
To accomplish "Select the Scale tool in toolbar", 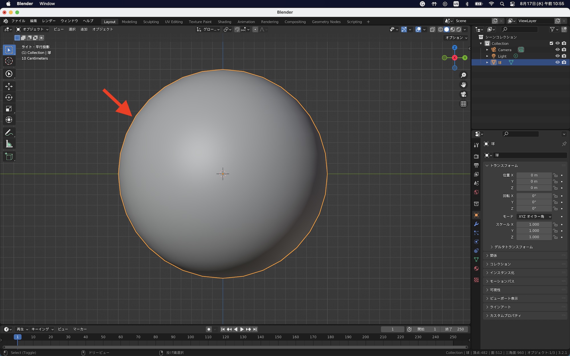I will [9, 109].
